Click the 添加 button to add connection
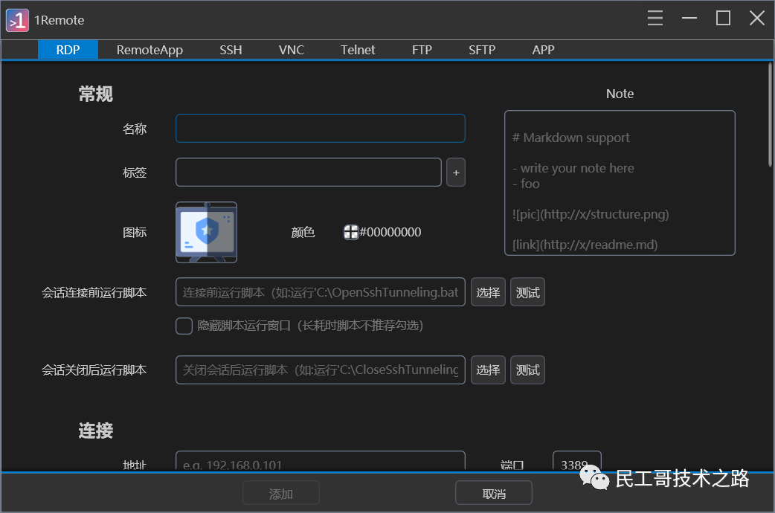This screenshot has width=775, height=513. (280, 492)
